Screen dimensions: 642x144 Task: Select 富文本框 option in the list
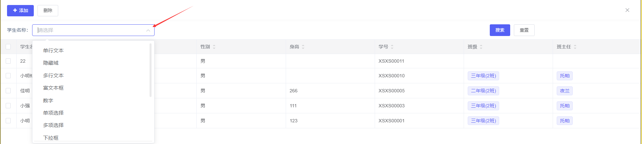point(54,88)
